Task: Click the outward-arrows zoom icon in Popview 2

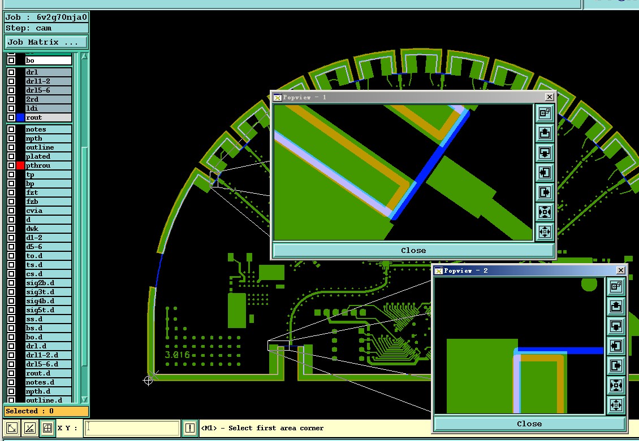Action: coord(616,405)
